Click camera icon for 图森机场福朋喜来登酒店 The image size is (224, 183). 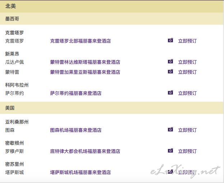pyautogui.click(x=170, y=129)
